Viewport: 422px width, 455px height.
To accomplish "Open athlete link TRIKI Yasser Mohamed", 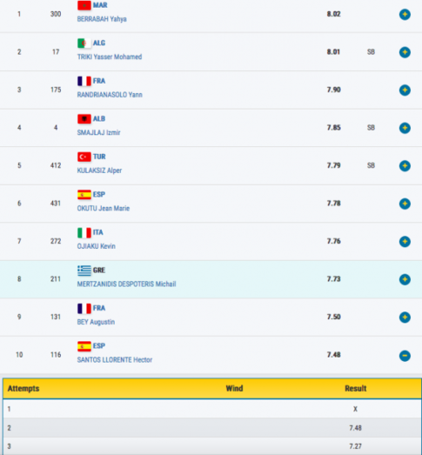I will pyautogui.click(x=110, y=57).
